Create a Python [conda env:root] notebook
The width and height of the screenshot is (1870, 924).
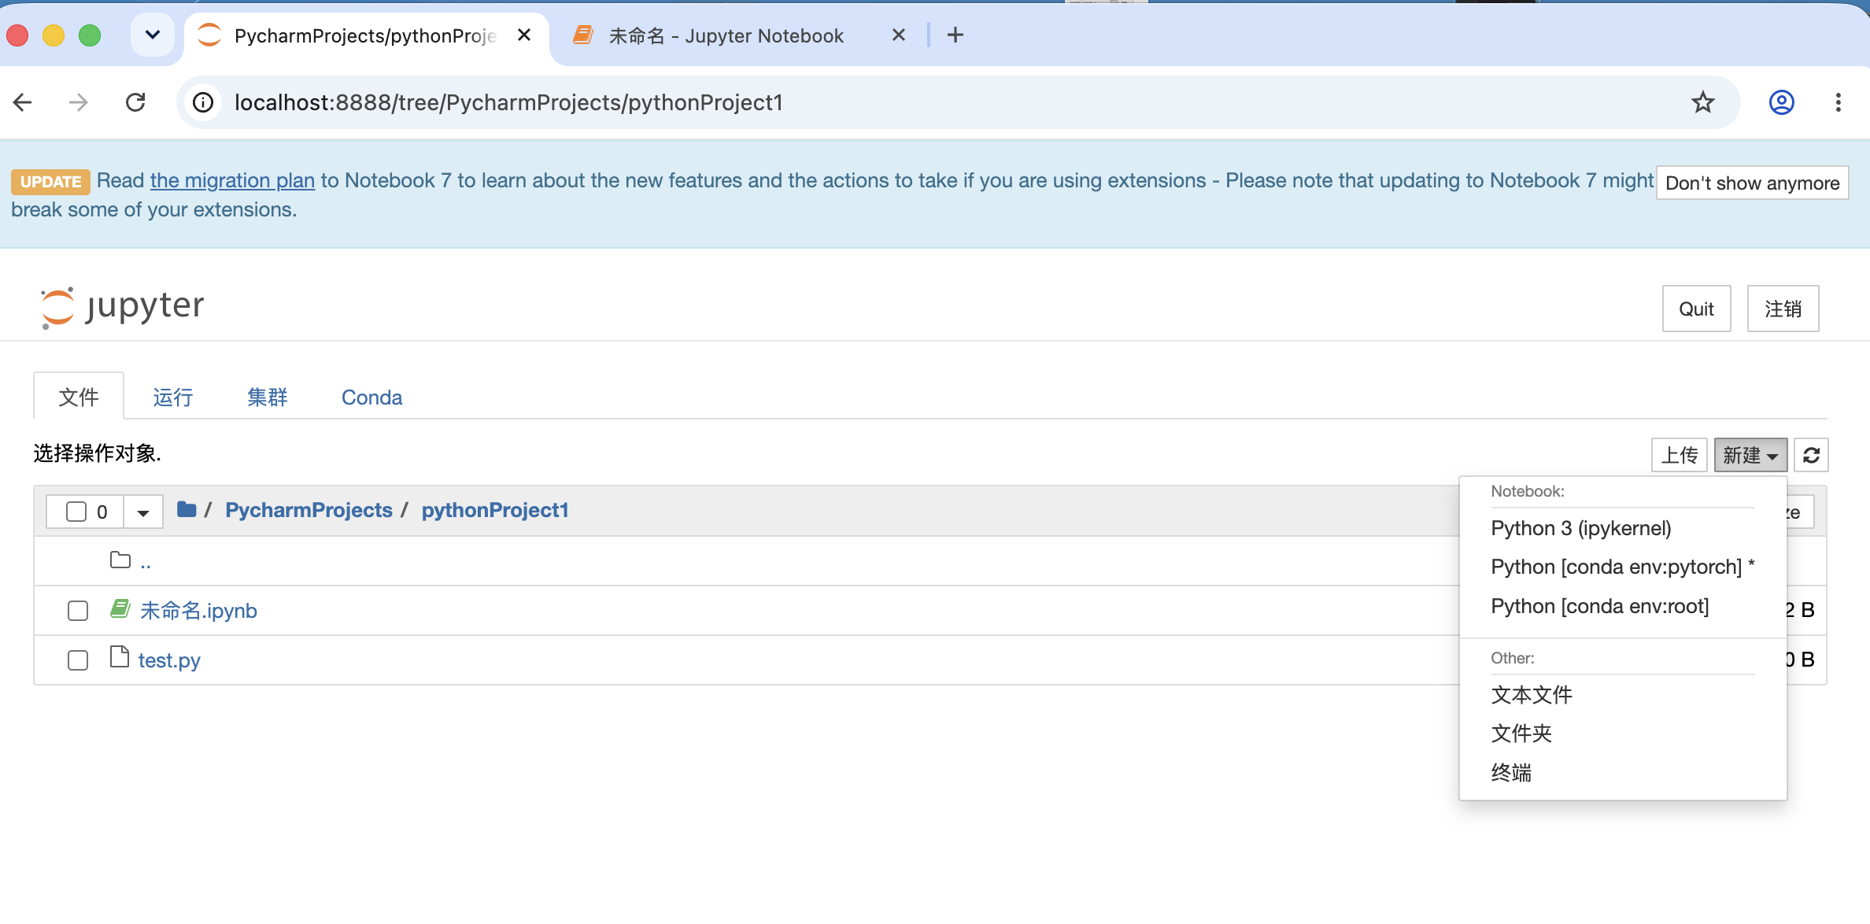click(1600, 606)
